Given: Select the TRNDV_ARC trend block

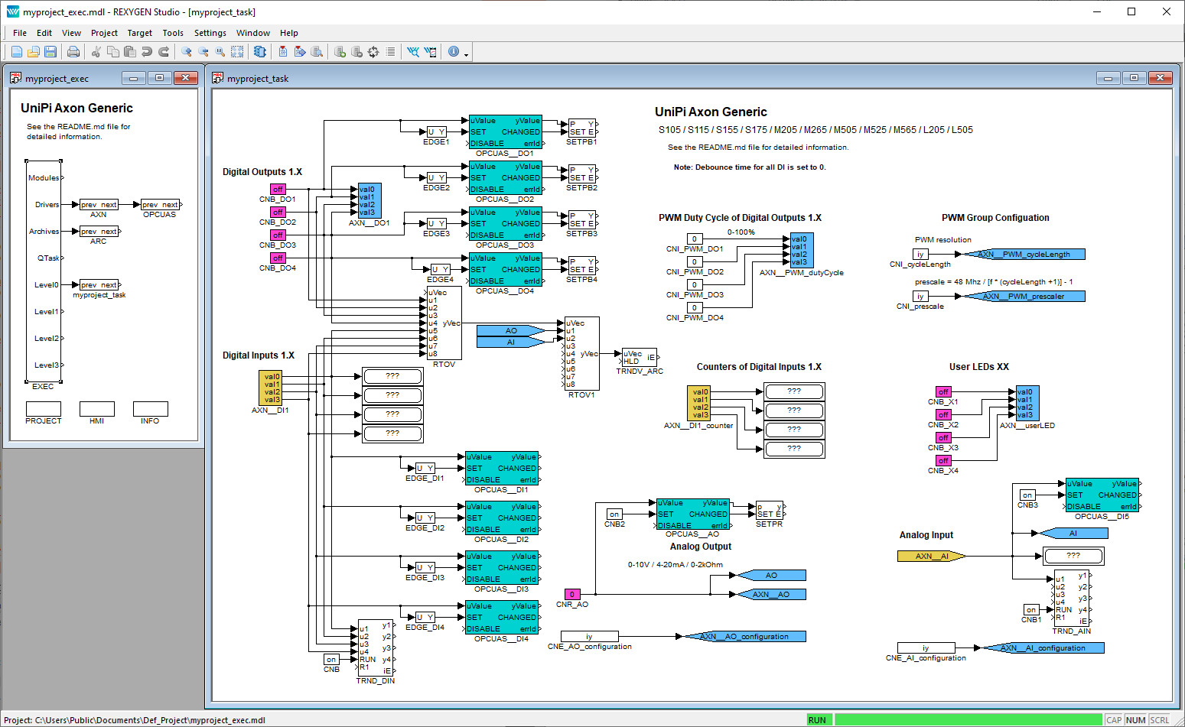Looking at the screenshot, I should pyautogui.click(x=639, y=357).
